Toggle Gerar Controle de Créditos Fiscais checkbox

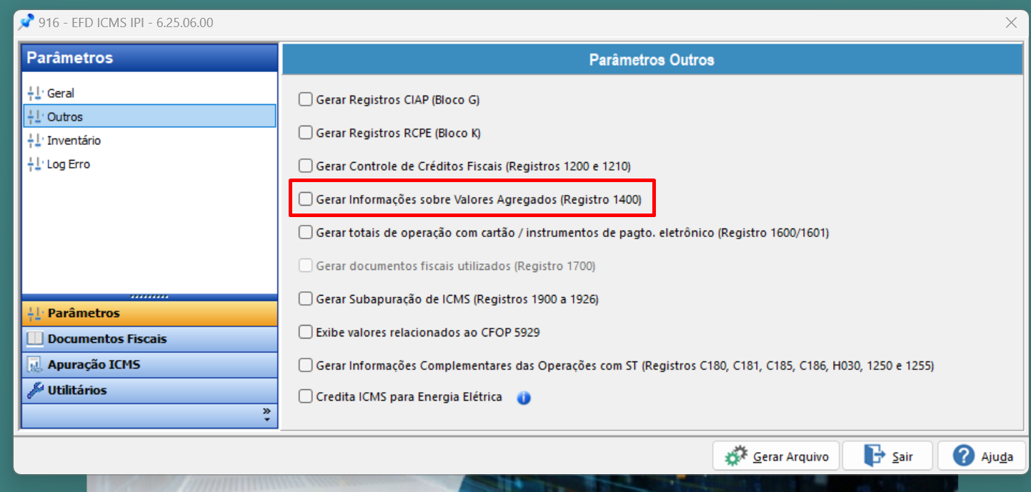(x=306, y=166)
